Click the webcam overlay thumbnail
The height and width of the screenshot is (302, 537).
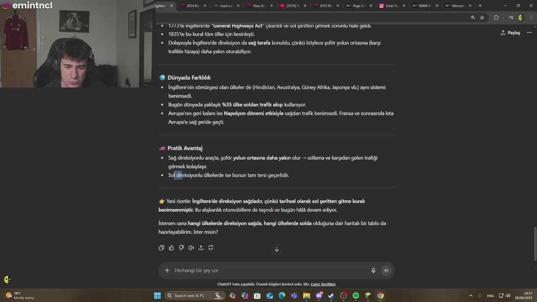pos(78,44)
